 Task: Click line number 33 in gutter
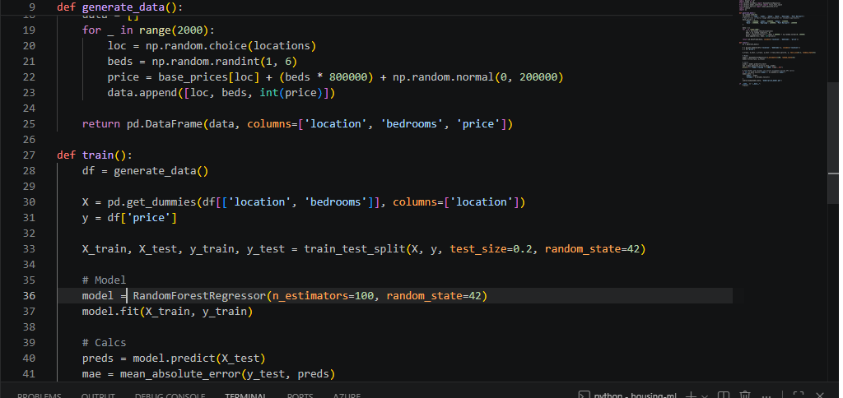pos(29,248)
